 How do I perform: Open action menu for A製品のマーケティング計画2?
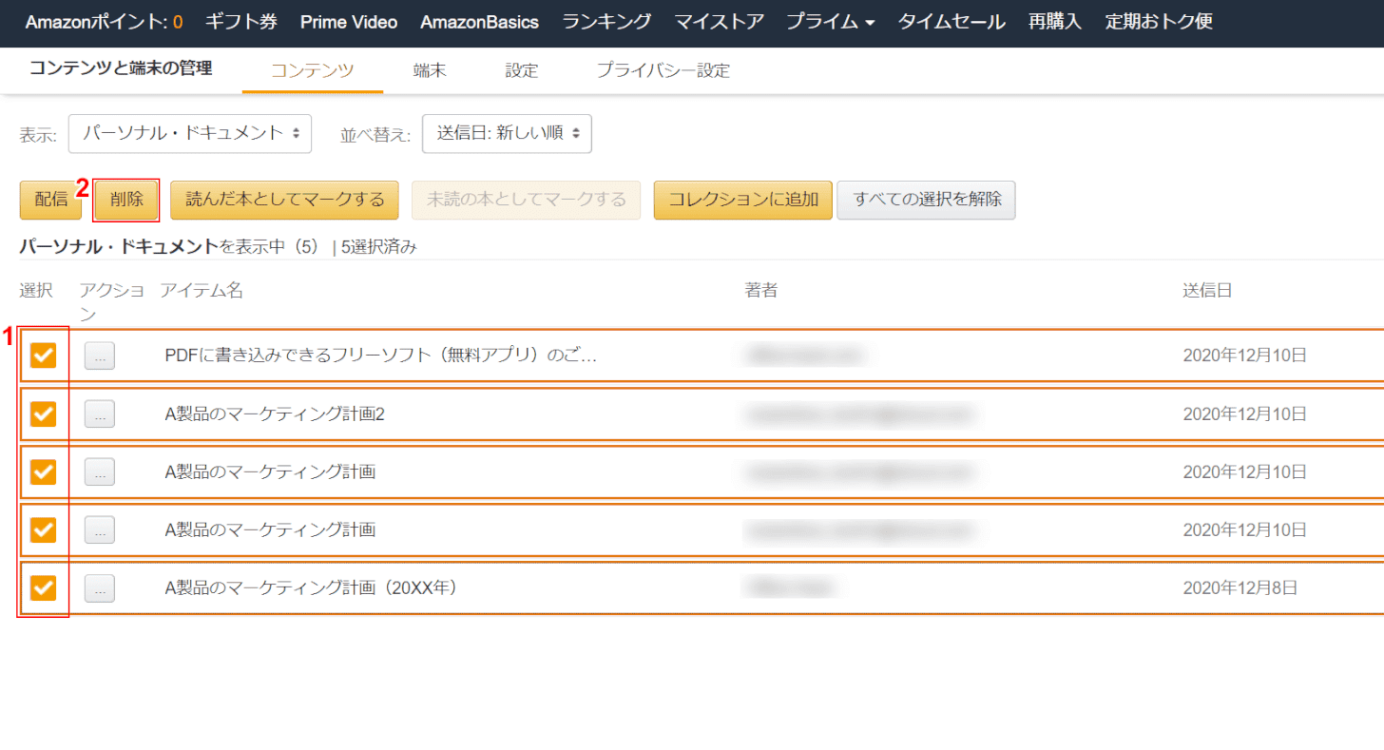pos(100,413)
